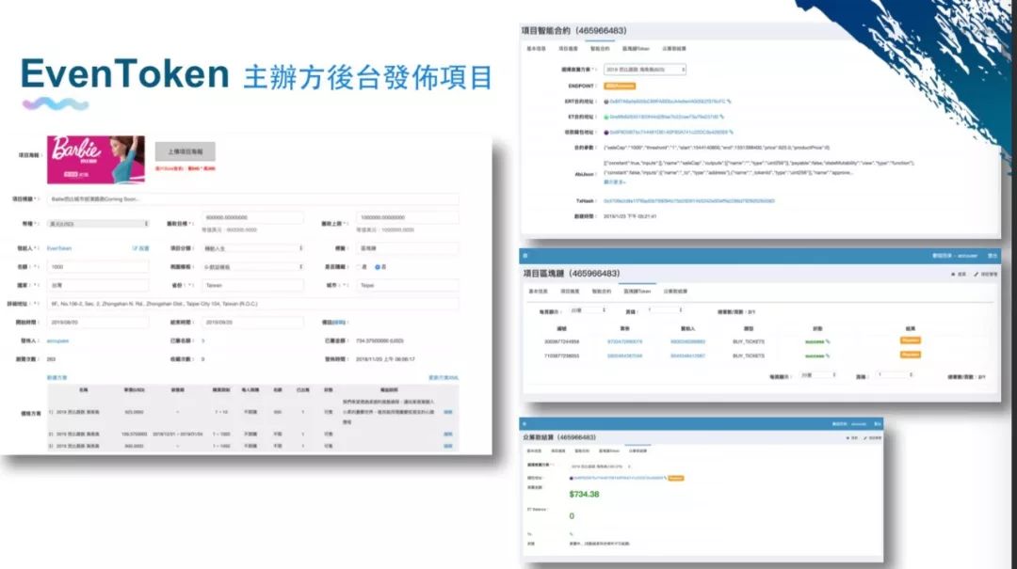Image resolution: width=1017 pixels, height=569 pixels.
Task: Open hamburger menu in the blockchain panel header
Action: click(525, 255)
